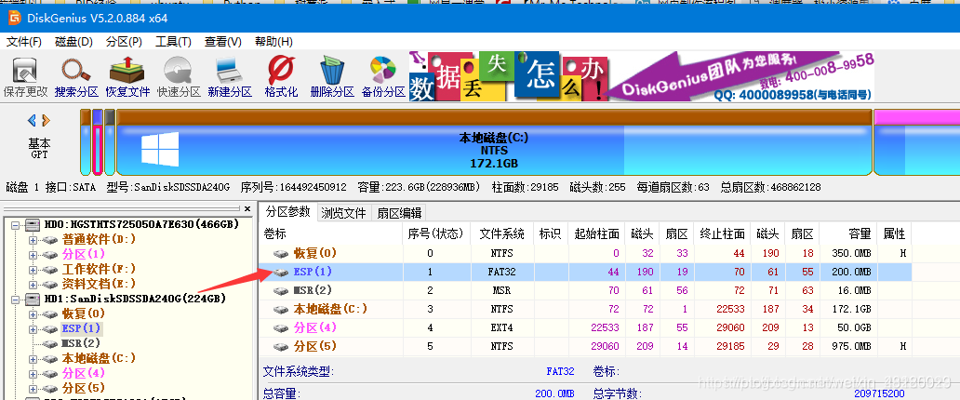This screenshot has width=960, height=400.
Task: Close the disk tree panel with X
Action: coord(247,209)
